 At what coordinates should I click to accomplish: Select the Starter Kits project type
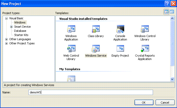pyautogui.click(x=21, y=35)
